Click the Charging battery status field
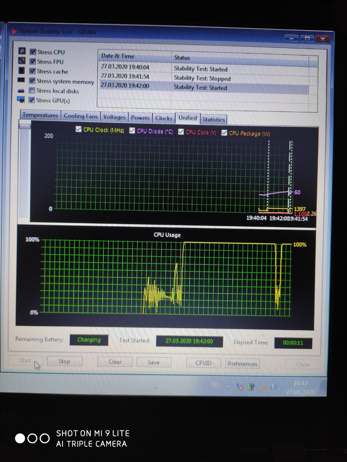 click(89, 340)
